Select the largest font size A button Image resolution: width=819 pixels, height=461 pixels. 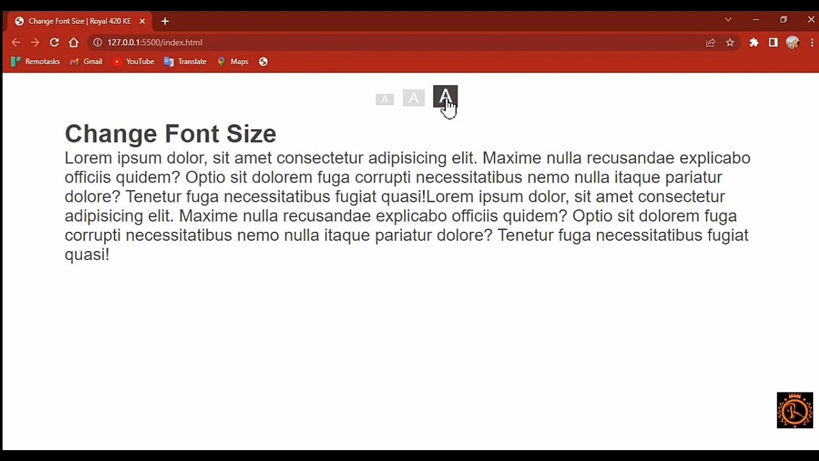[x=445, y=97]
